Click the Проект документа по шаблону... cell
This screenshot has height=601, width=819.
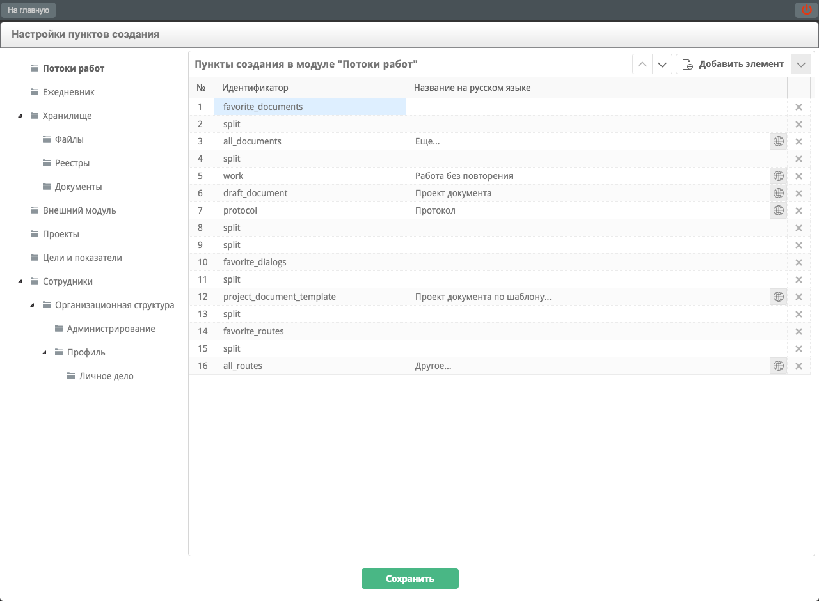[587, 297]
